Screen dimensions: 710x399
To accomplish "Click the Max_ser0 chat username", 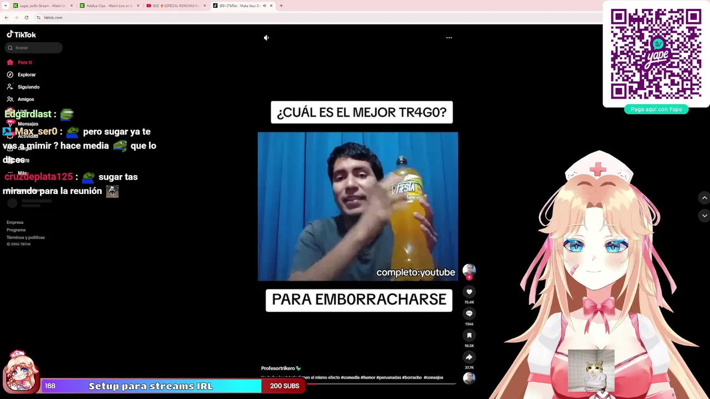I will 36,132.
